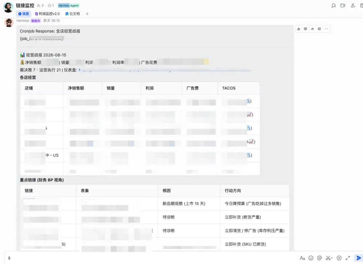Click 待诊断 in the 立即清货 row
The height and width of the screenshot is (264, 363).
[168, 231]
